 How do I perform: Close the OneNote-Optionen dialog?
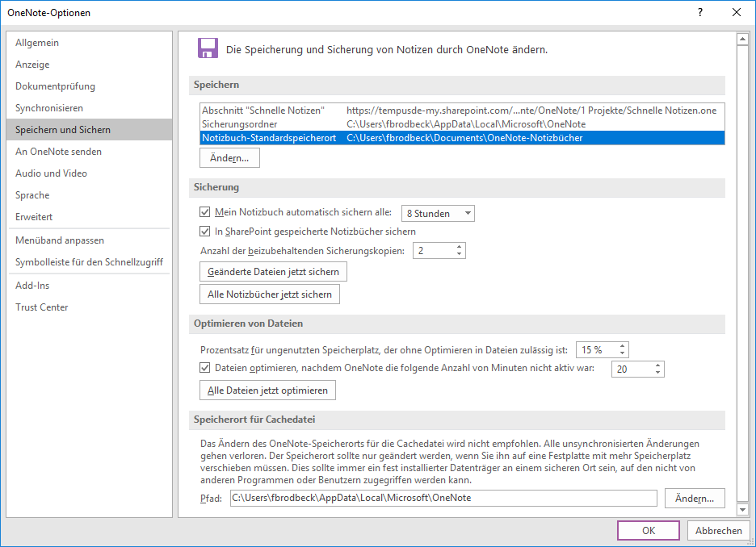coord(737,13)
